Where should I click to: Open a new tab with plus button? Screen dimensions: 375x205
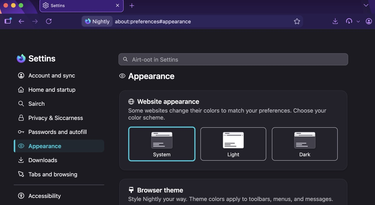tap(132, 6)
